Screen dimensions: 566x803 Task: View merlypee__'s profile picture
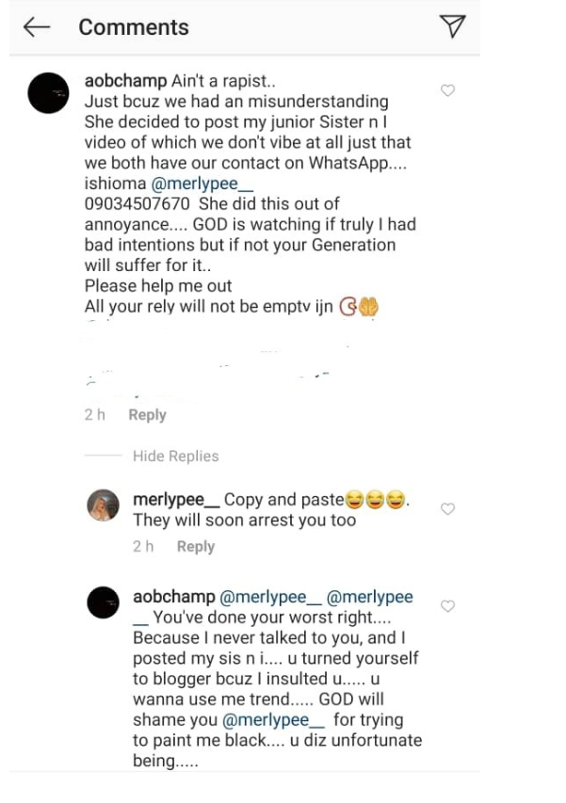103,506
